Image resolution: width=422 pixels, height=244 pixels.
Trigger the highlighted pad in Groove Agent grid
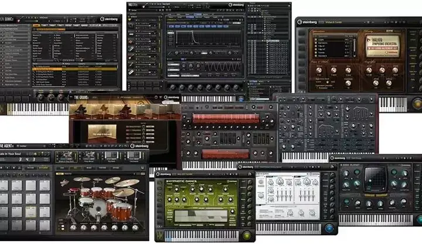[x=30, y=212]
